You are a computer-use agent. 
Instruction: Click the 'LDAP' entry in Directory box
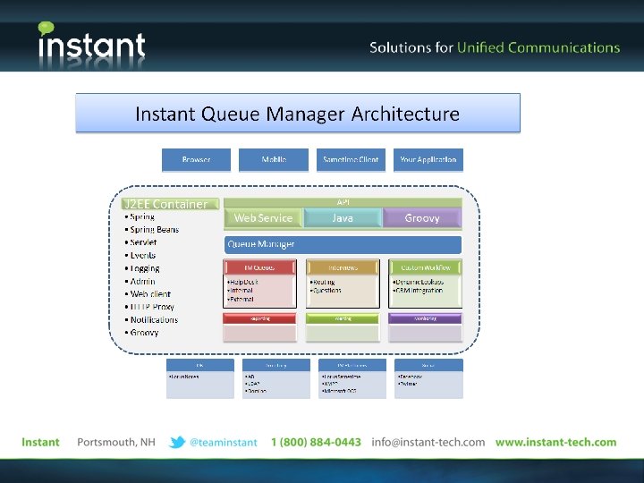point(252,384)
